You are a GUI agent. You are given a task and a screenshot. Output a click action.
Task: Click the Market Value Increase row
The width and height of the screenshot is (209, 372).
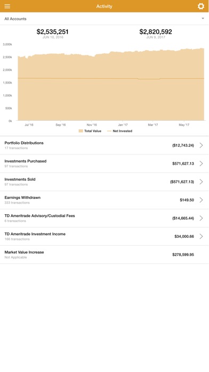(104, 254)
